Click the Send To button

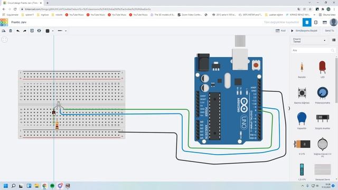pos(329,31)
